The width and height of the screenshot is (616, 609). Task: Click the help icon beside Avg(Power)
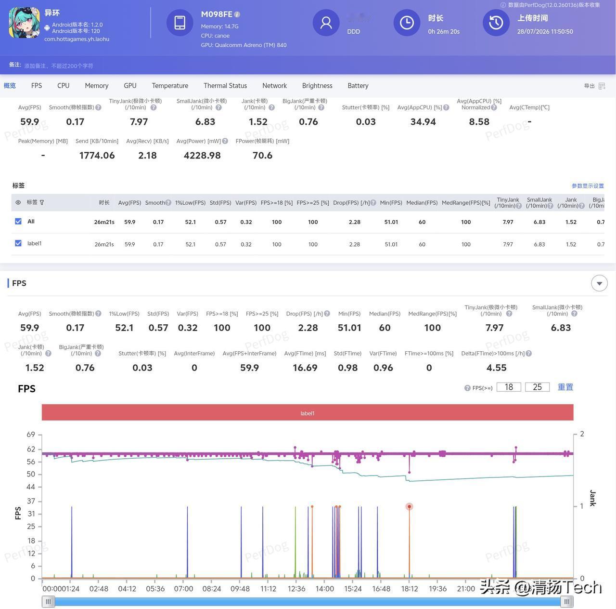[x=224, y=141]
